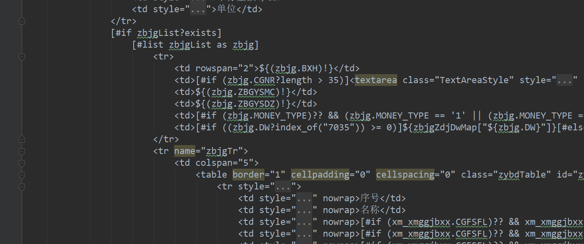
Task: Click the highlighted cellpadding attribute
Action: (x=320, y=174)
